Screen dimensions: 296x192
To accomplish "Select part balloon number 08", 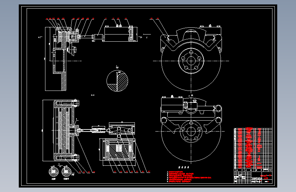I will pyautogui.click(x=83, y=18).
